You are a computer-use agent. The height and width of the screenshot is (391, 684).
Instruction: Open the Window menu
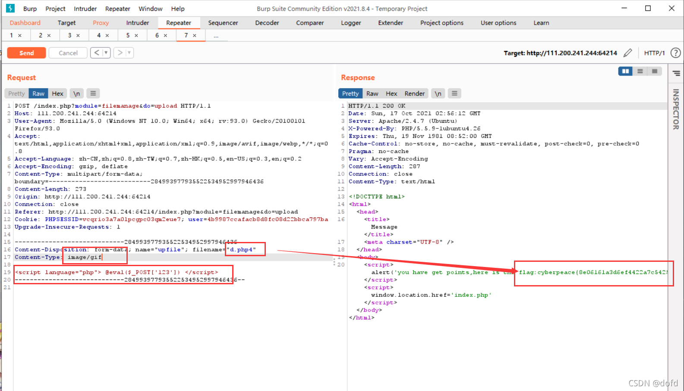point(150,9)
